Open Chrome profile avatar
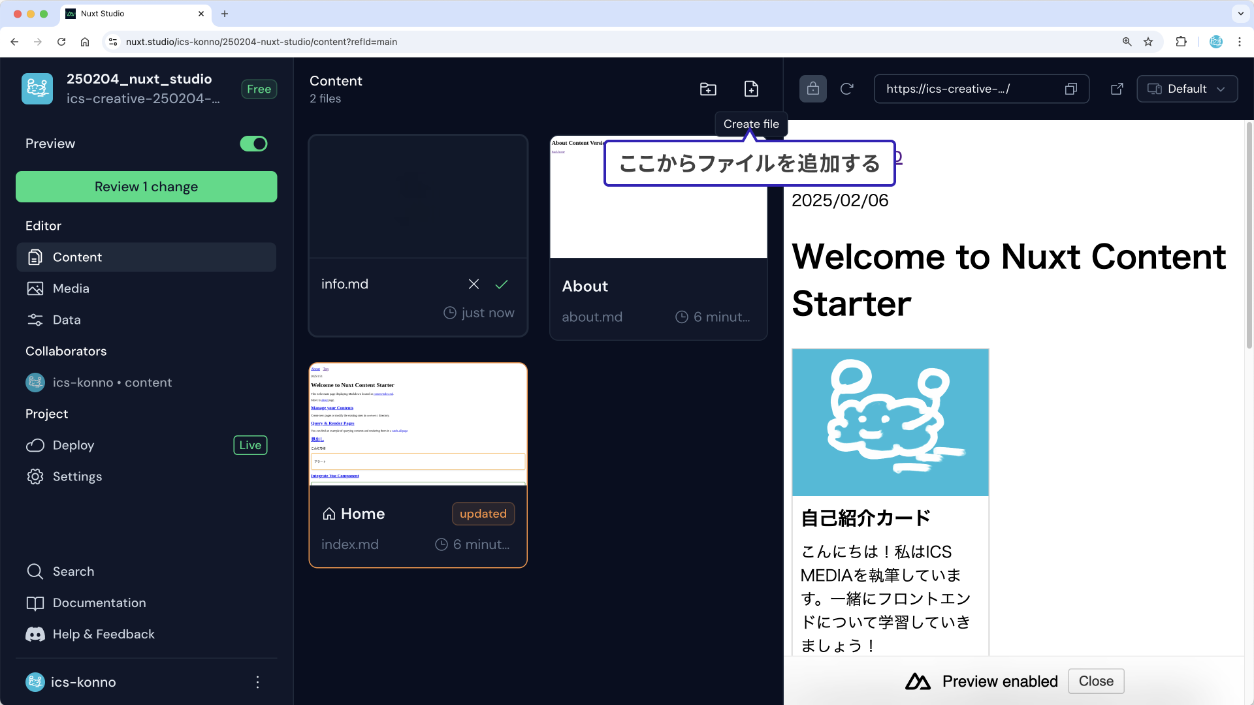 pyautogui.click(x=1216, y=42)
